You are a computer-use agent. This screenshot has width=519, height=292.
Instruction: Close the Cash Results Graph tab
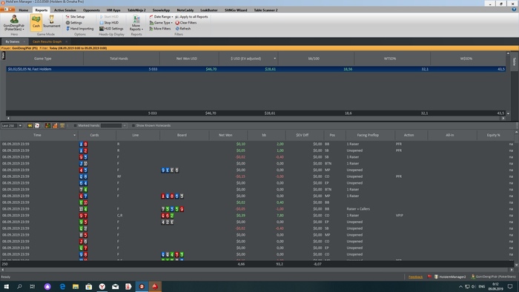click(x=66, y=42)
